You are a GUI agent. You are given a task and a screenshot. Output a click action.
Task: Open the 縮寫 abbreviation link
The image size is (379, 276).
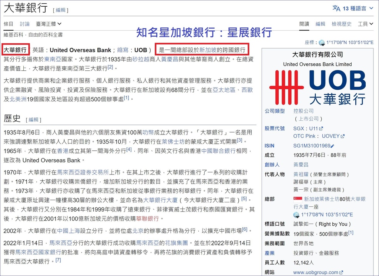[123, 50]
